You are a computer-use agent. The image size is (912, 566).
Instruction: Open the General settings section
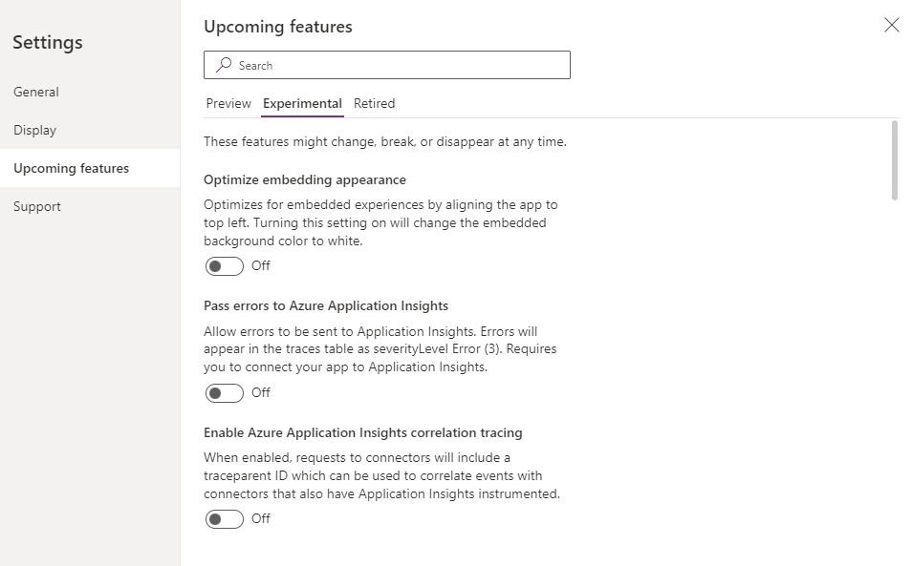pos(36,92)
